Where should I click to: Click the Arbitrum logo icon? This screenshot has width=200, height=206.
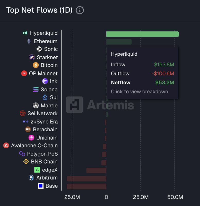pyautogui.click(x=31, y=178)
